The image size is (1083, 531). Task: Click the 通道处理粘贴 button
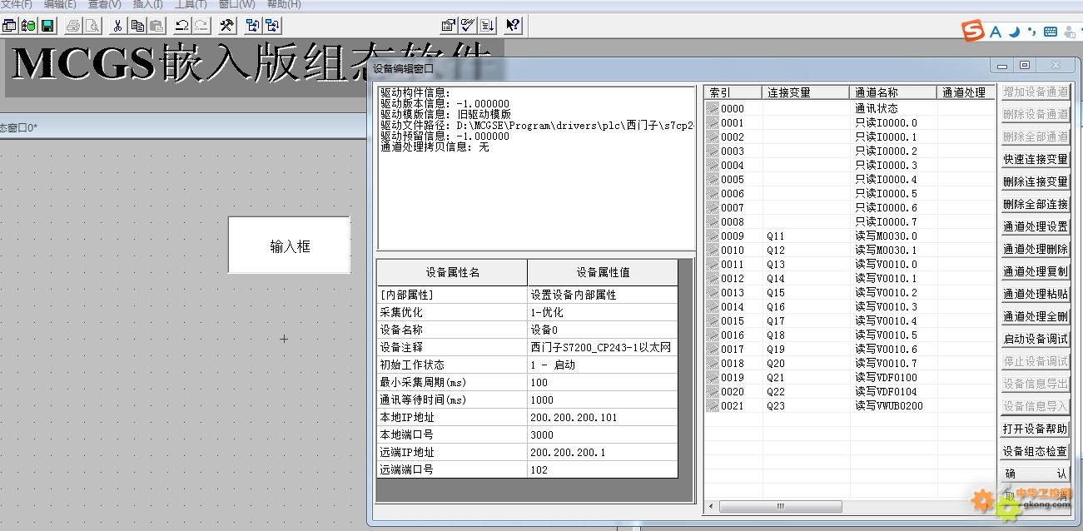(1036, 294)
